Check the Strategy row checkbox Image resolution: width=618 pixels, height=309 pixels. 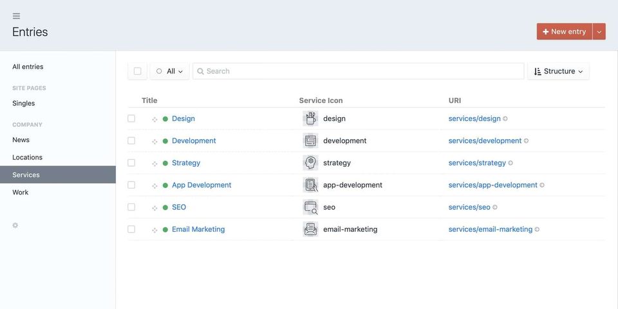131,163
